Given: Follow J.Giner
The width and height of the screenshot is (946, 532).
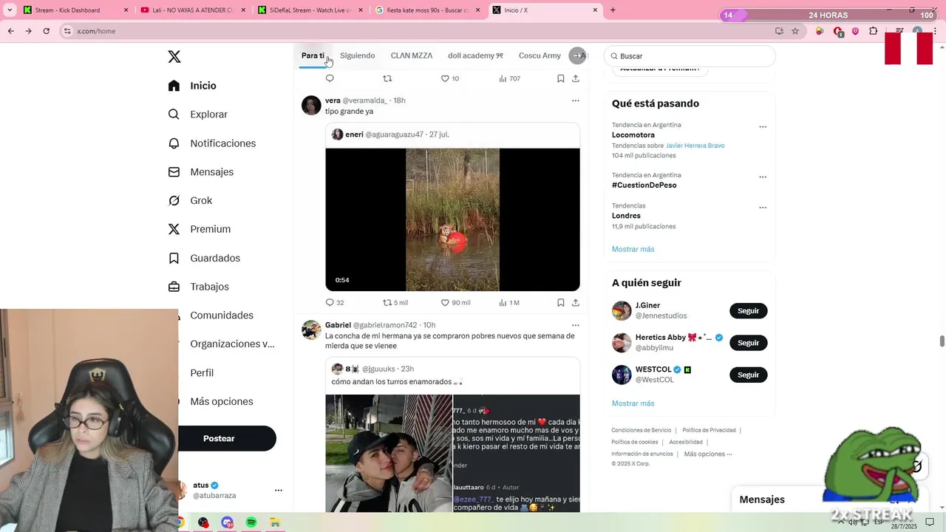Looking at the screenshot, I should point(748,311).
